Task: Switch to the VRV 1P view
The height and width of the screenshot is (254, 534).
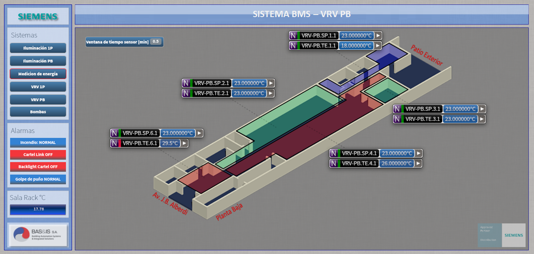Action: (x=38, y=87)
